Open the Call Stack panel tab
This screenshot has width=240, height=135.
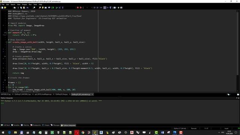coord(5,125)
